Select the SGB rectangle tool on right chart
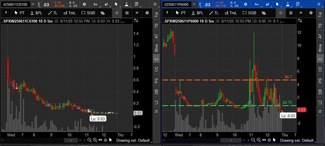The width and height of the screenshot is (325, 146). pos(249,13)
